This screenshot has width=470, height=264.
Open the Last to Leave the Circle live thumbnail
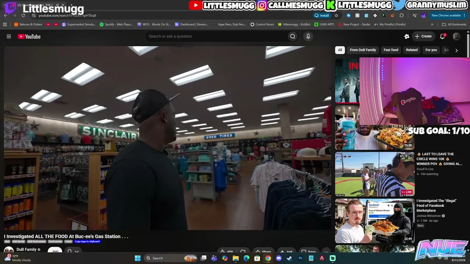tap(375, 175)
